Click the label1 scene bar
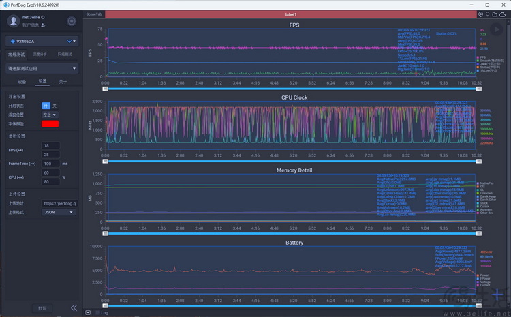511x317 pixels. click(x=291, y=14)
